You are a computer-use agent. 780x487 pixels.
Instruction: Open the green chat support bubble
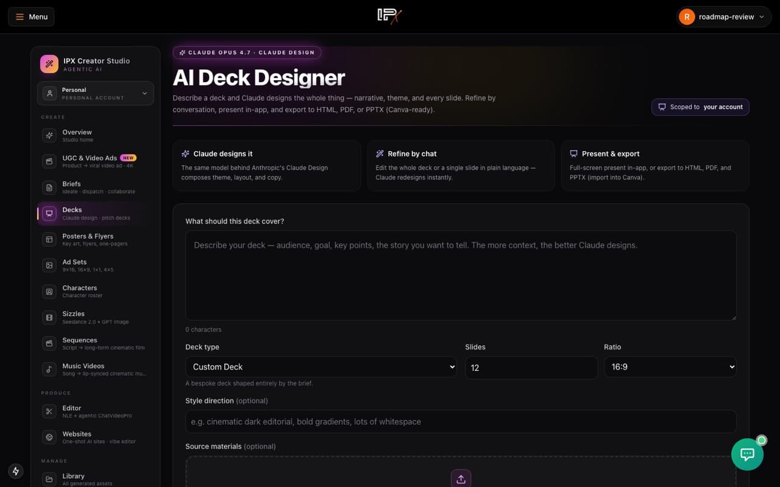(x=748, y=454)
